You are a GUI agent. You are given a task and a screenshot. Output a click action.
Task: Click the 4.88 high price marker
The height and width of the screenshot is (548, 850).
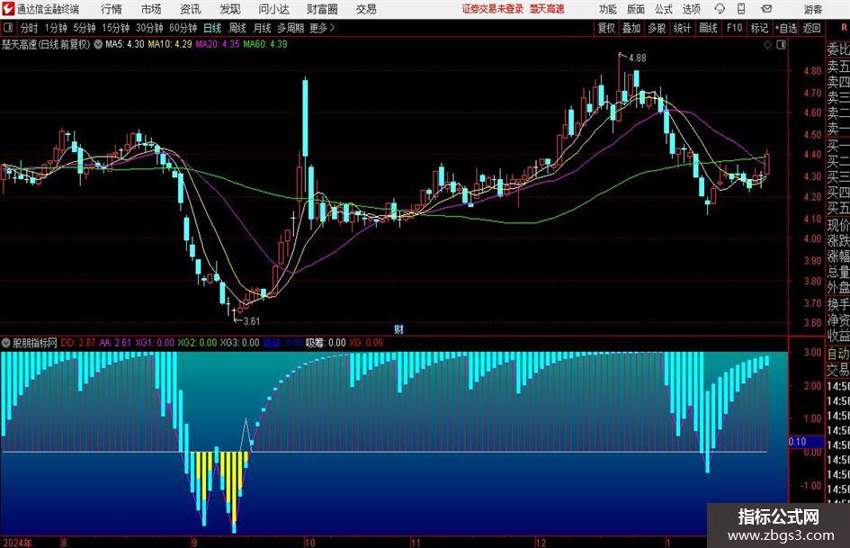tap(637, 58)
